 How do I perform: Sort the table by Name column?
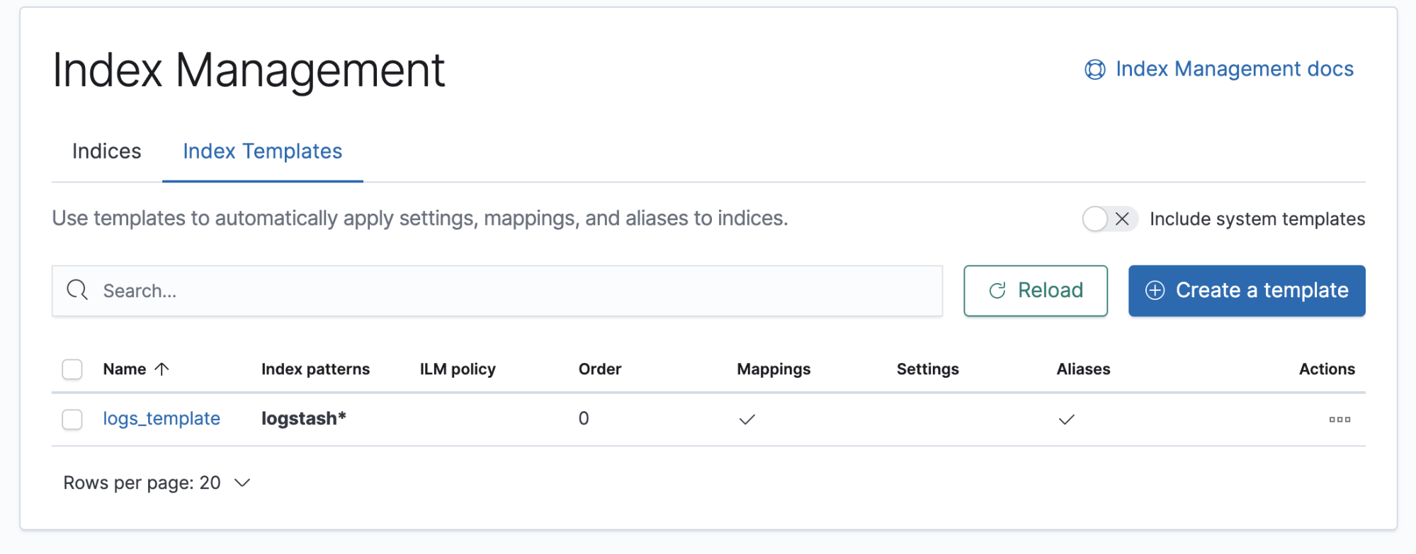pyautogui.click(x=125, y=369)
